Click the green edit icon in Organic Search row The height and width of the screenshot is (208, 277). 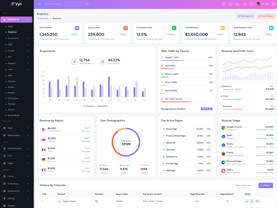coord(252,201)
